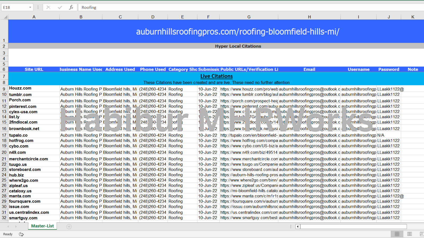Select the Master-List sheet tab
Image resolution: width=424 pixels, height=238 pixels.
42,226
